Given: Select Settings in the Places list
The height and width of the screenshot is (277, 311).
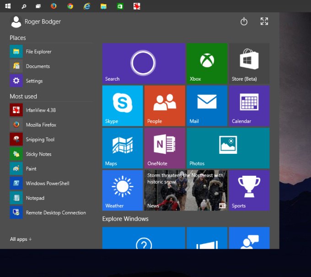Looking at the screenshot, I should pyautogui.click(x=34, y=81).
